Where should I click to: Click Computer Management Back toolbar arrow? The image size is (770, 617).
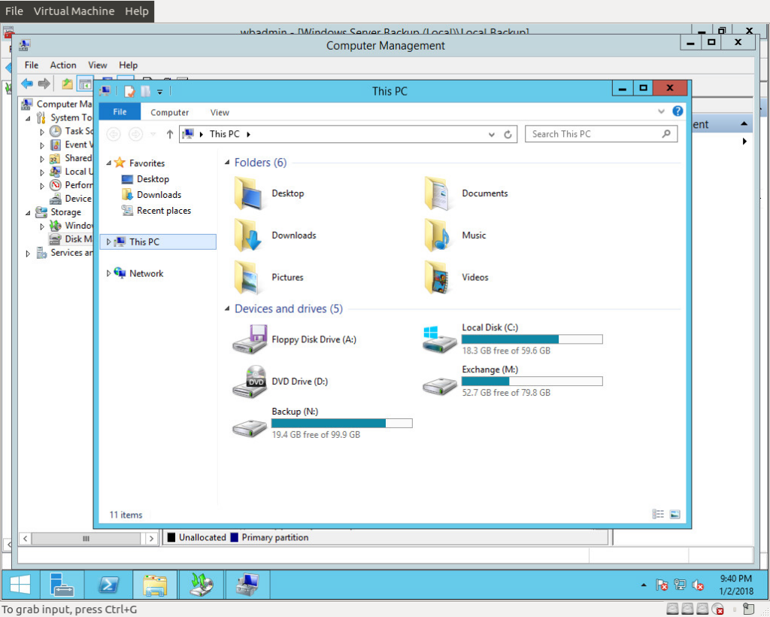point(27,84)
